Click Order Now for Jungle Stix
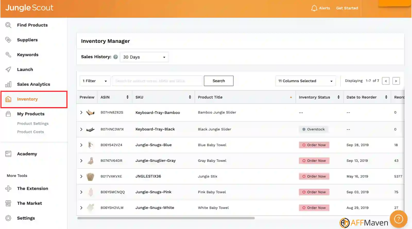This screenshot has width=412, height=229. pyautogui.click(x=314, y=176)
